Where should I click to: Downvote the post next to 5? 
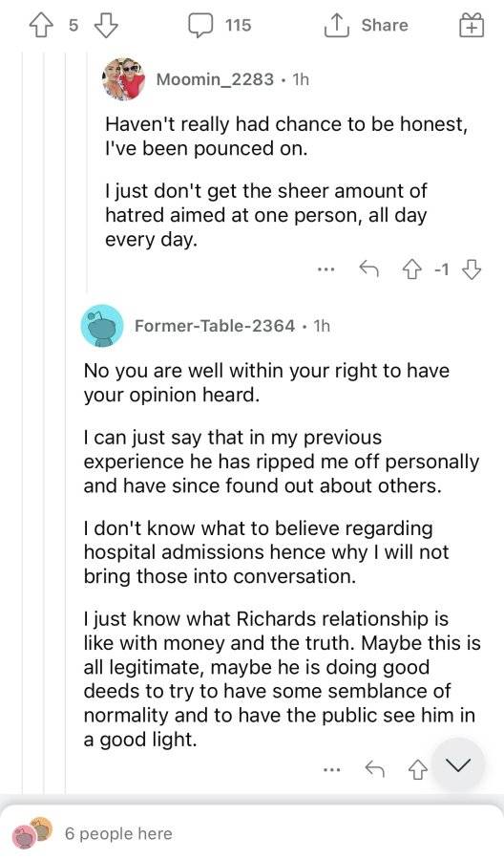point(107,25)
